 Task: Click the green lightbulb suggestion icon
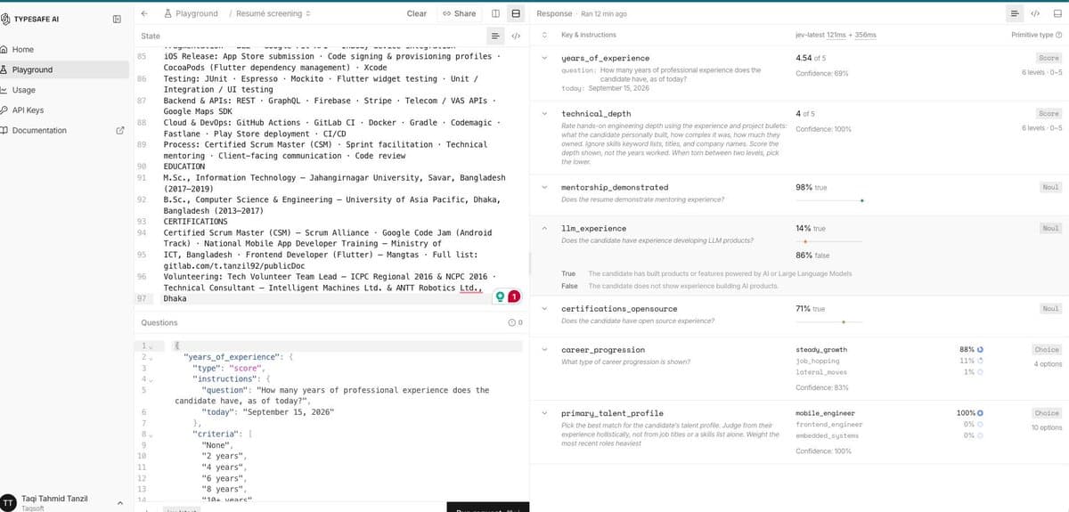(502, 296)
